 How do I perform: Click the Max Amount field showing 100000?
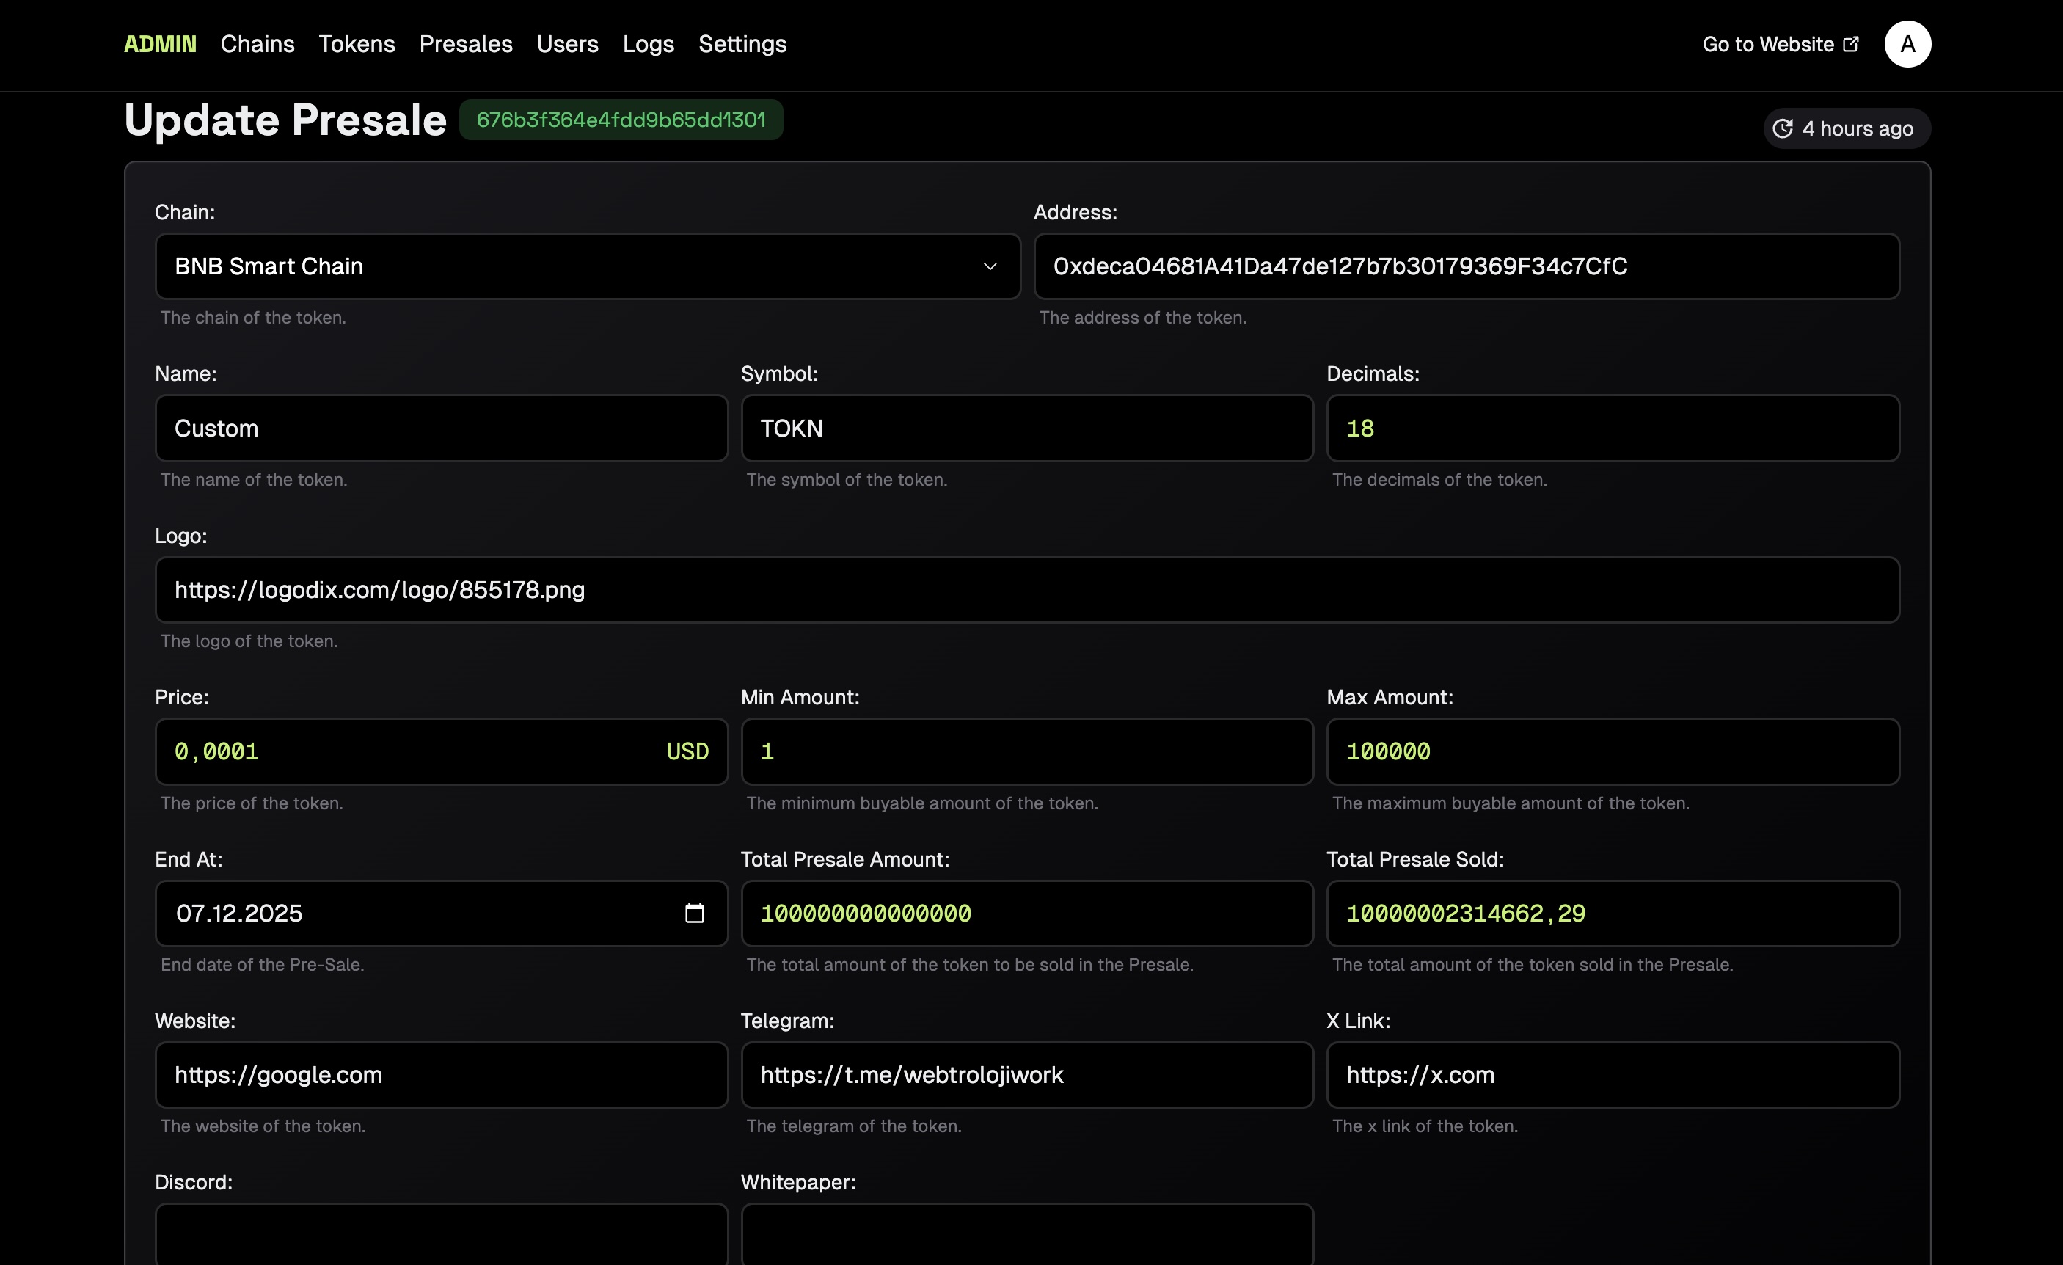(1613, 751)
